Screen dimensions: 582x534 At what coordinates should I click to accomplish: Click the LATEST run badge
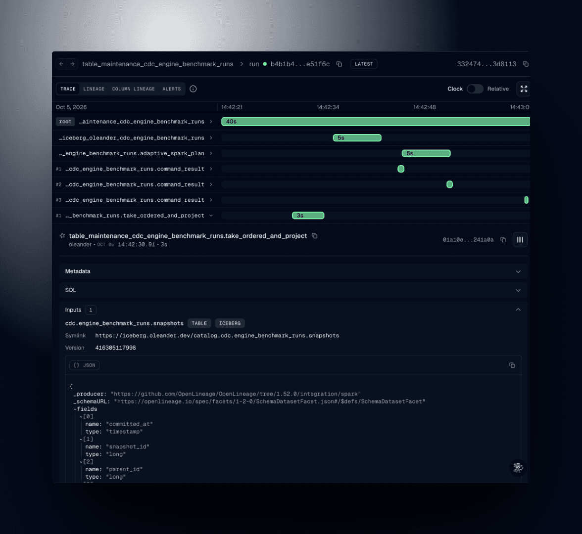coord(364,64)
